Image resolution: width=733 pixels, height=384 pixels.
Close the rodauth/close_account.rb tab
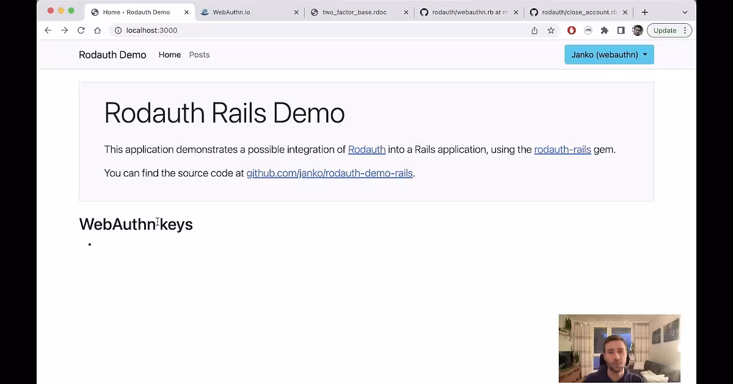625,12
